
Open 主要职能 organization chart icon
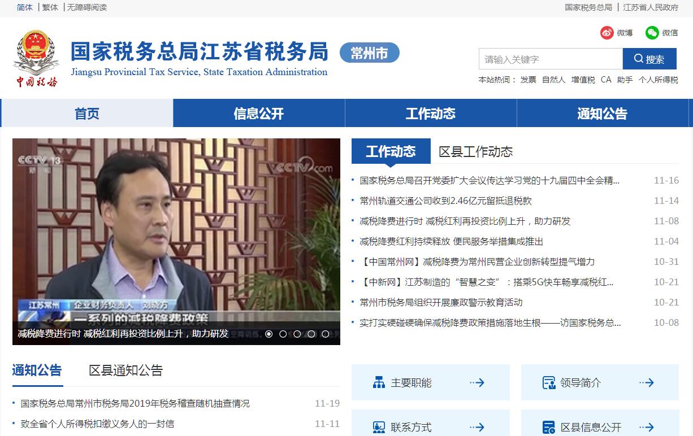point(379,382)
